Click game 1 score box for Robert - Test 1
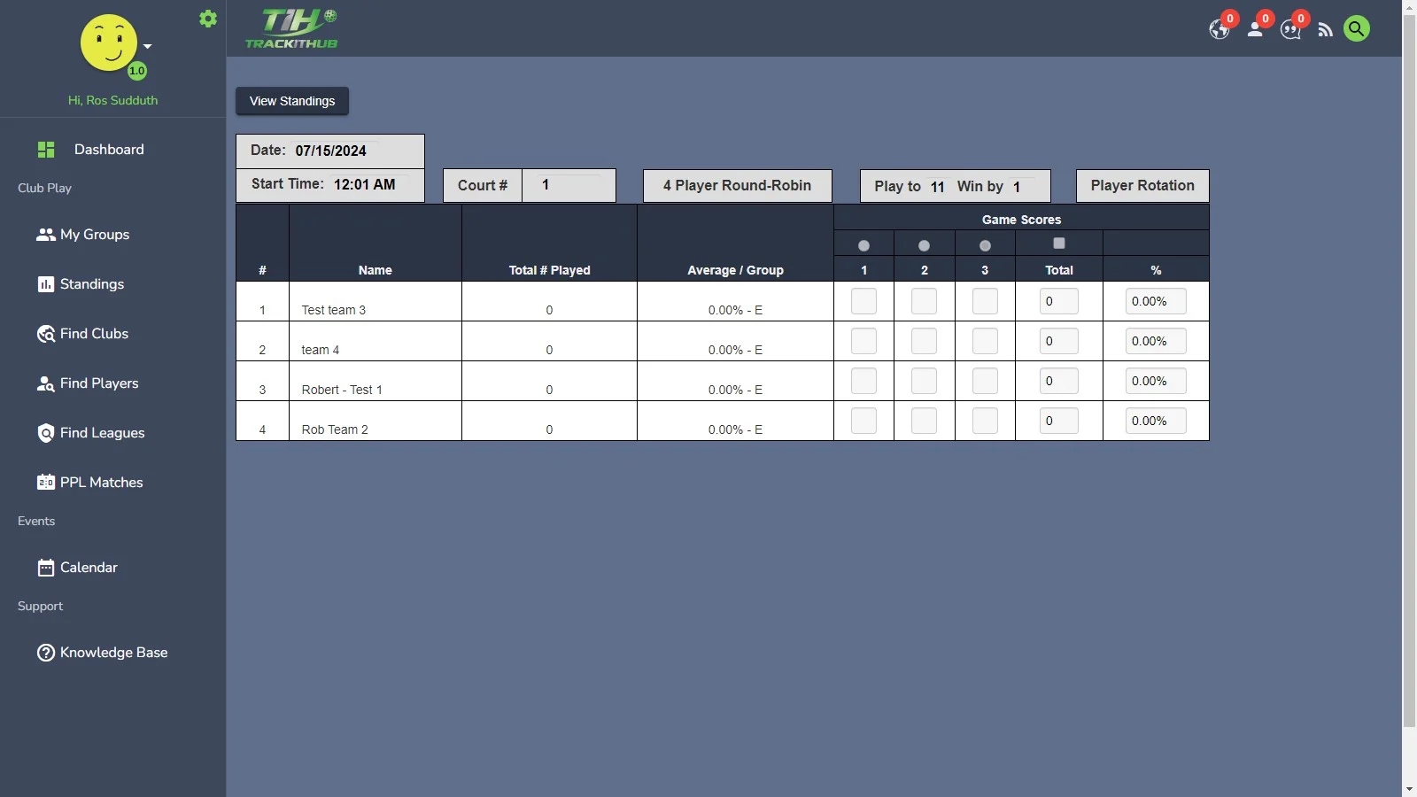The height and width of the screenshot is (797, 1417). click(863, 381)
